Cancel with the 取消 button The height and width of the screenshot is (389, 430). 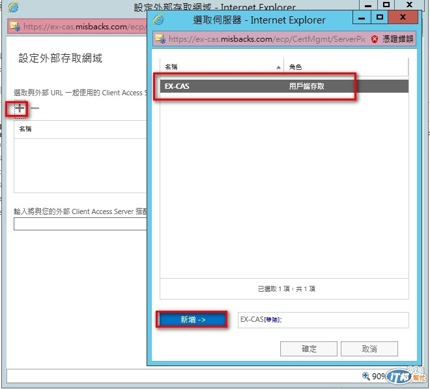coord(369,349)
